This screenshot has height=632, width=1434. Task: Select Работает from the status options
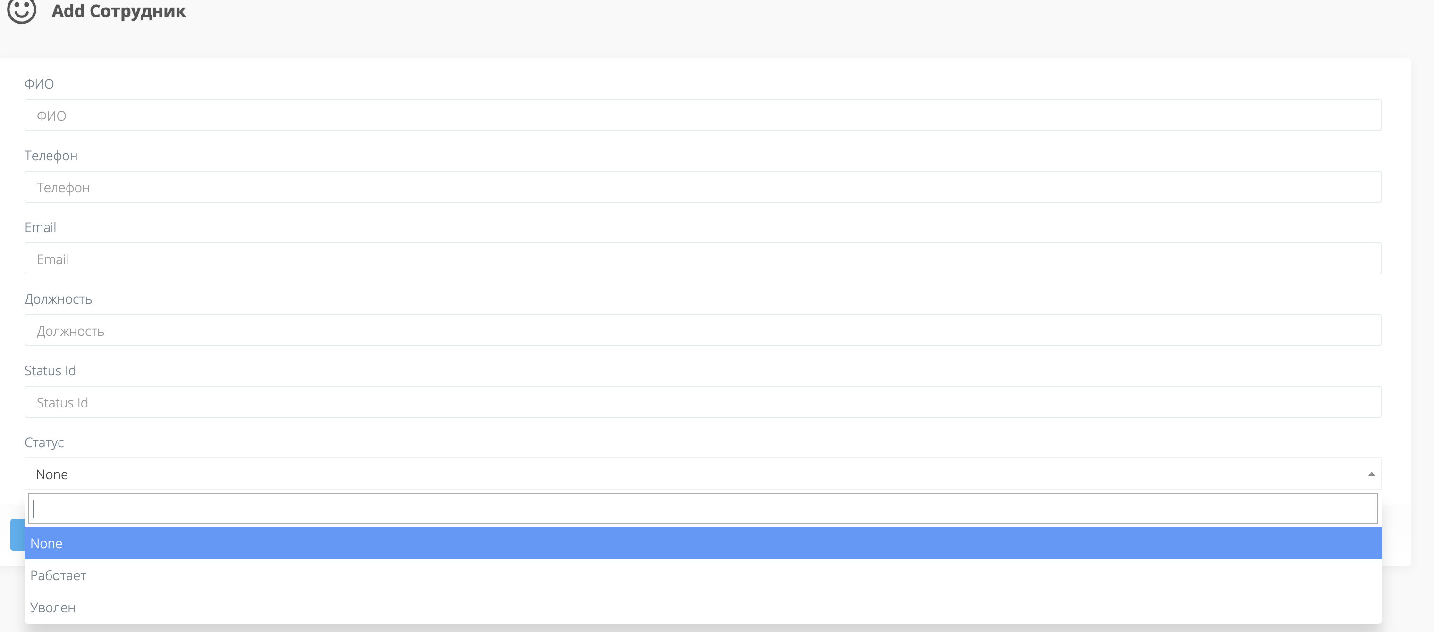tap(59, 575)
